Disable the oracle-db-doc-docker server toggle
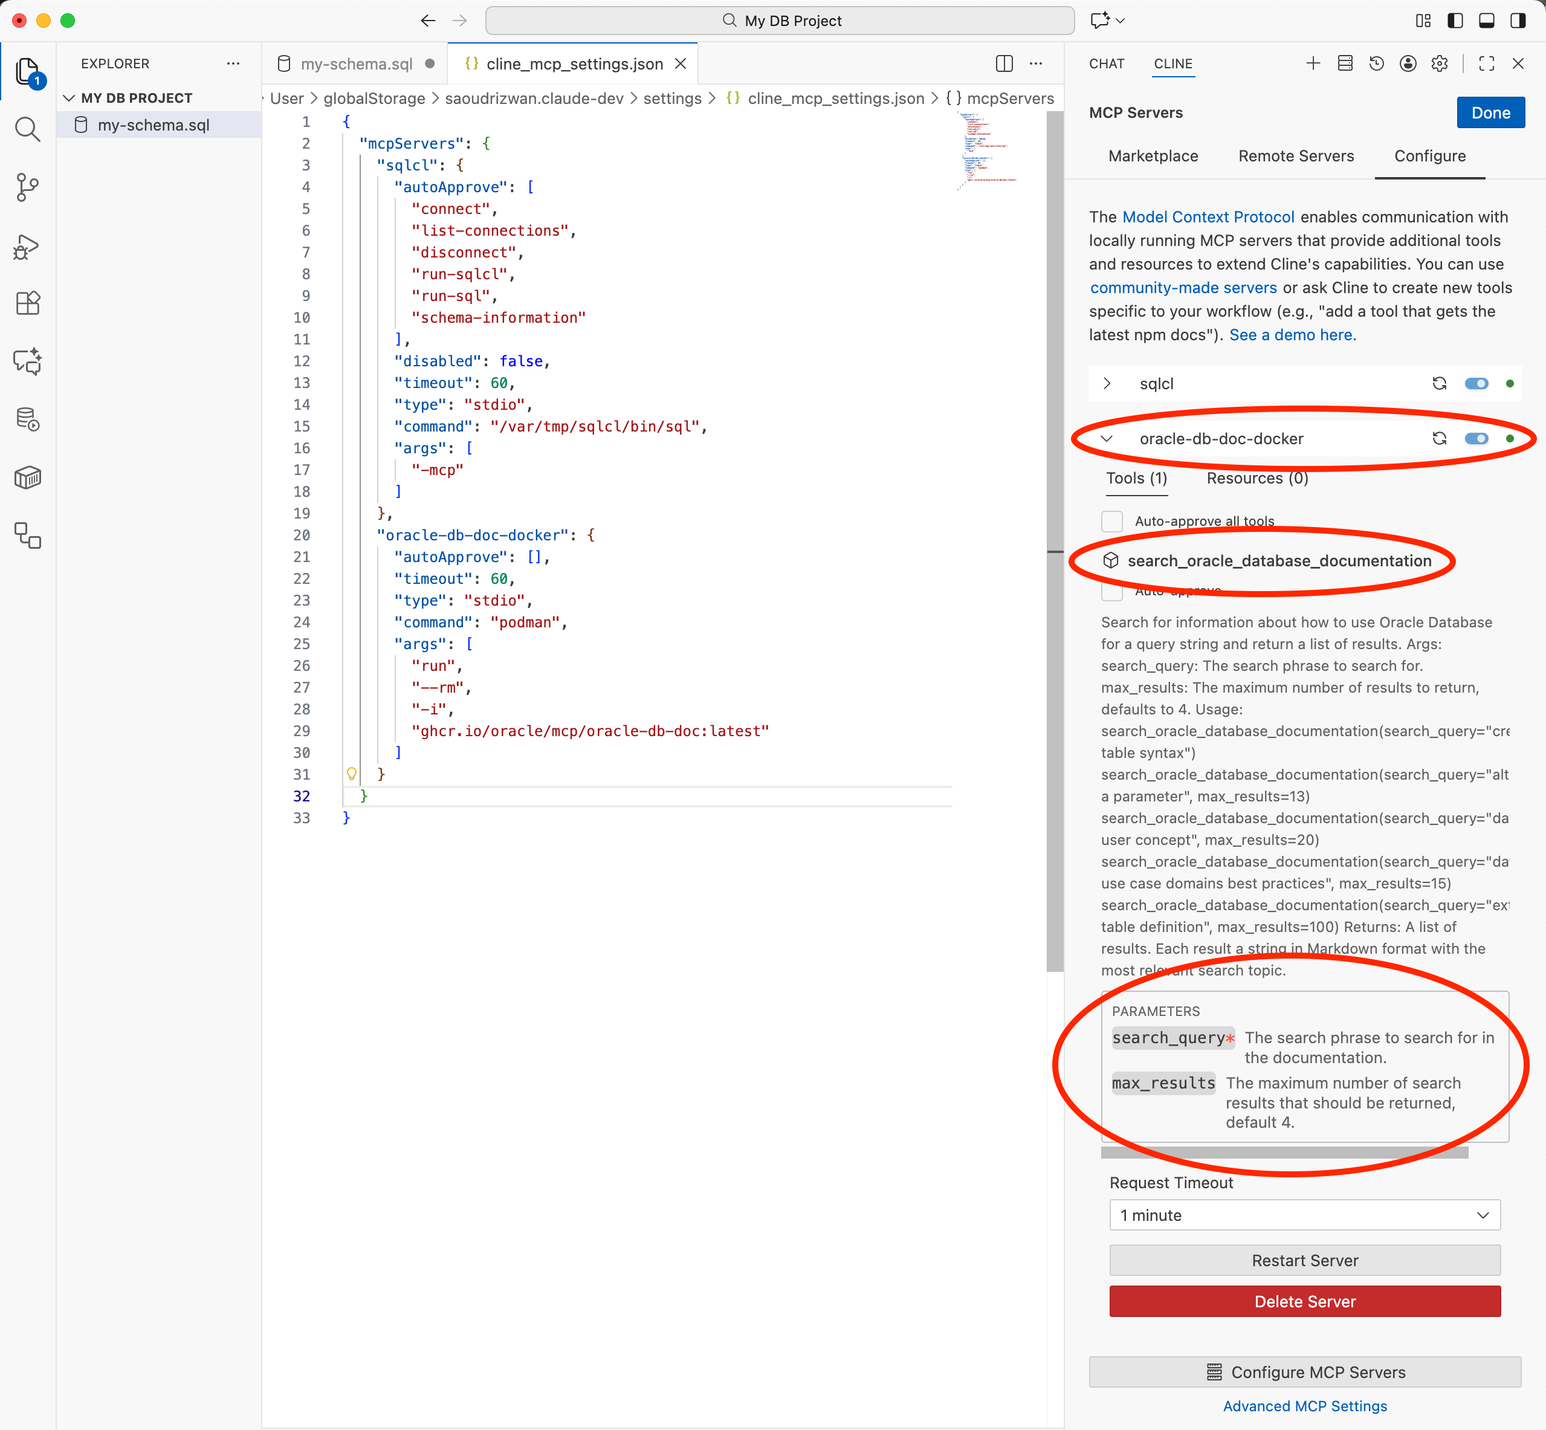The height and width of the screenshot is (1430, 1546). click(x=1476, y=439)
